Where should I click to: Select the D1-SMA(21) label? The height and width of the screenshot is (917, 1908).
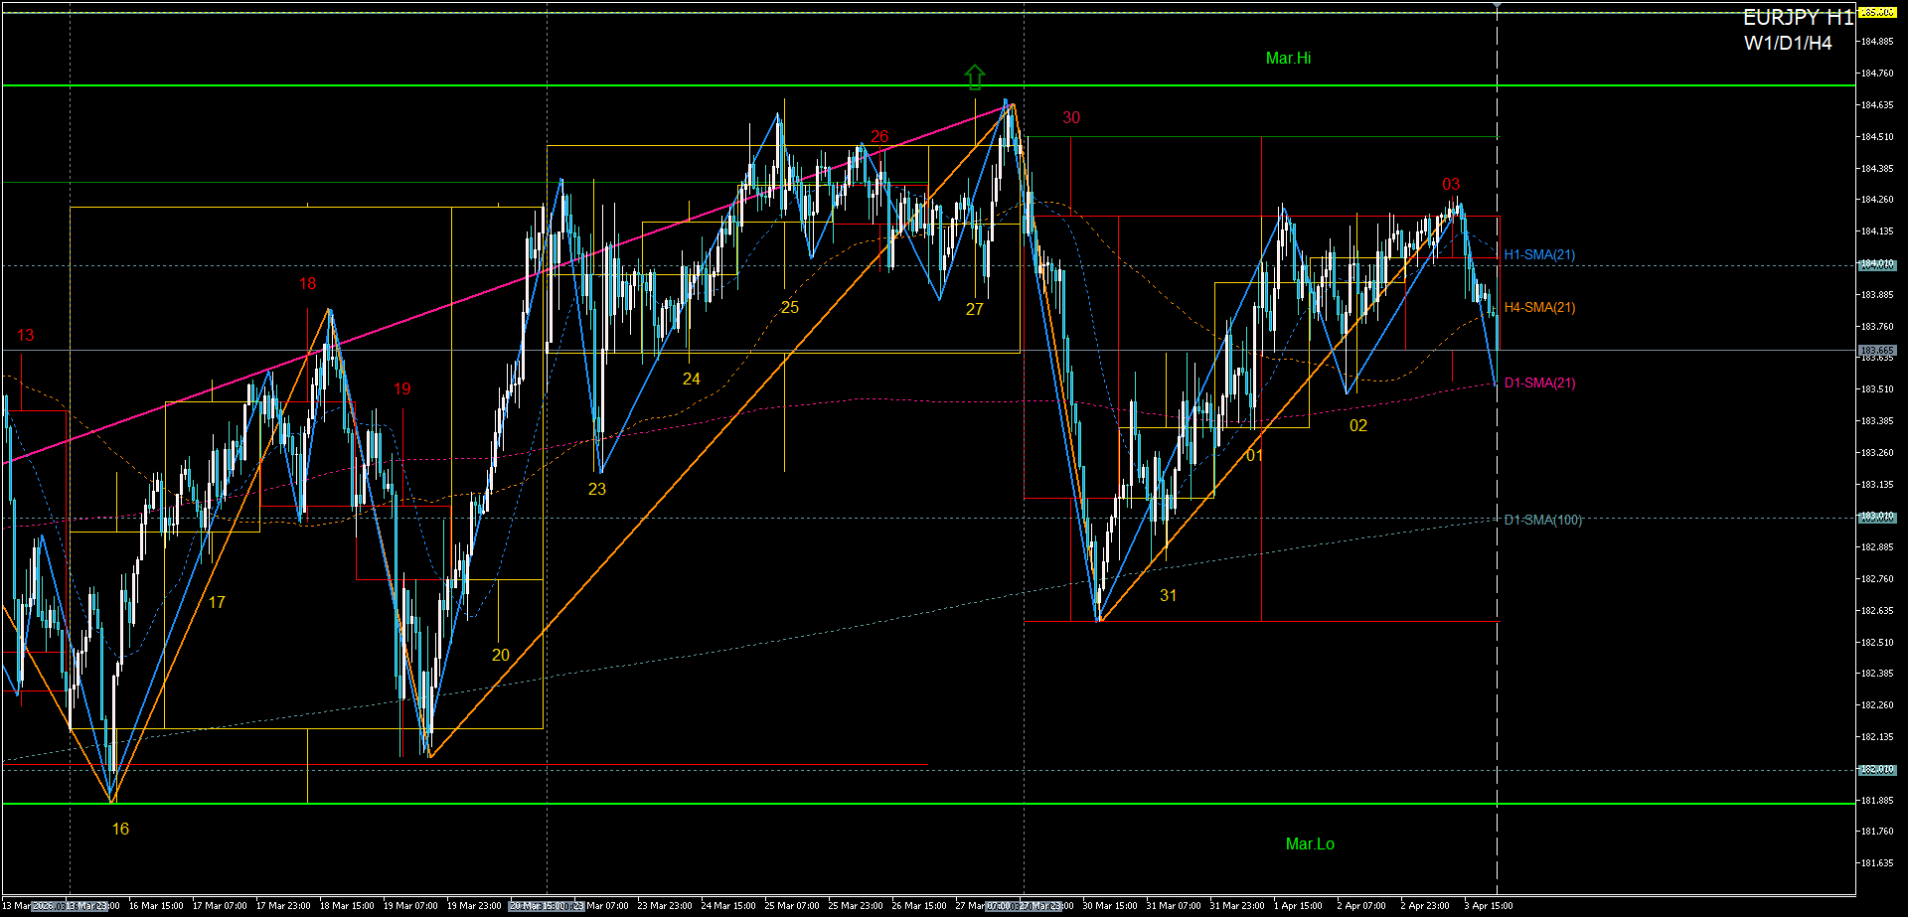point(1538,383)
